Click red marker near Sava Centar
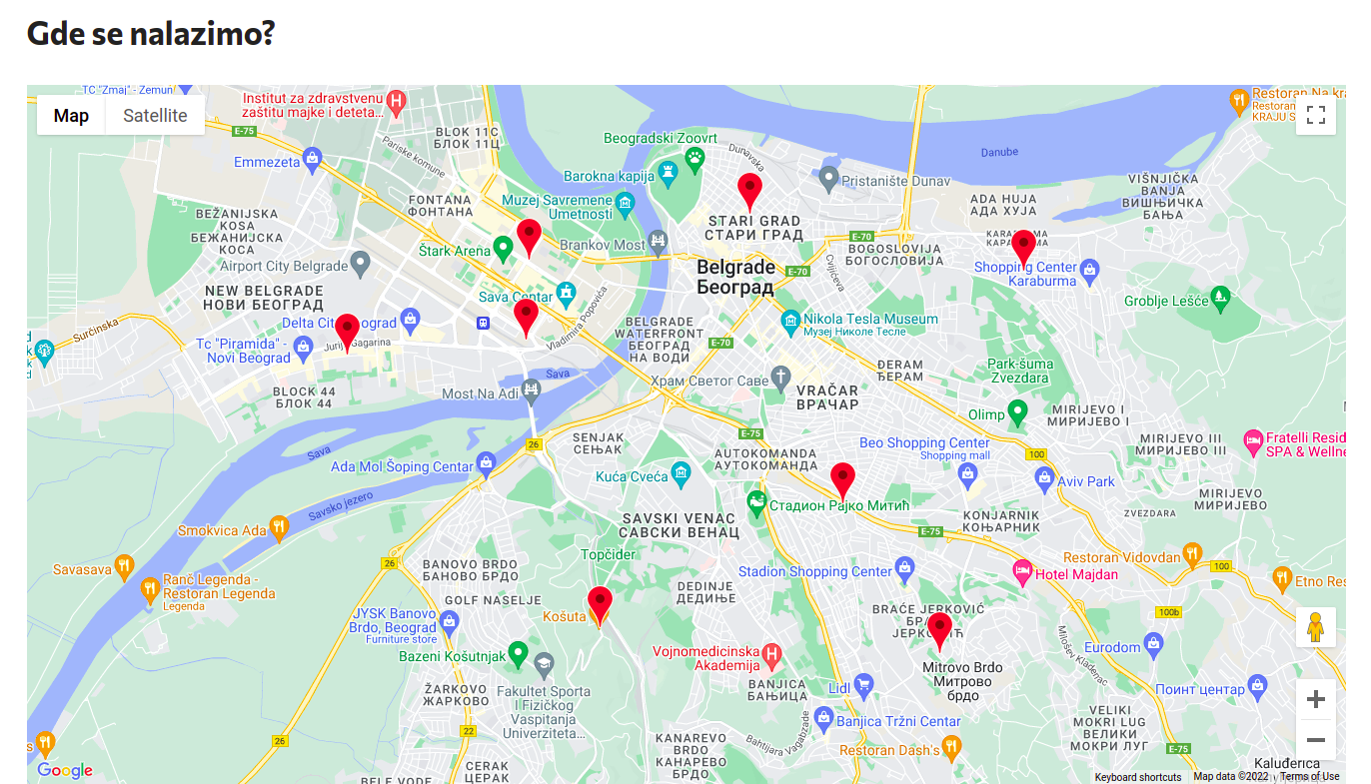 [526, 316]
